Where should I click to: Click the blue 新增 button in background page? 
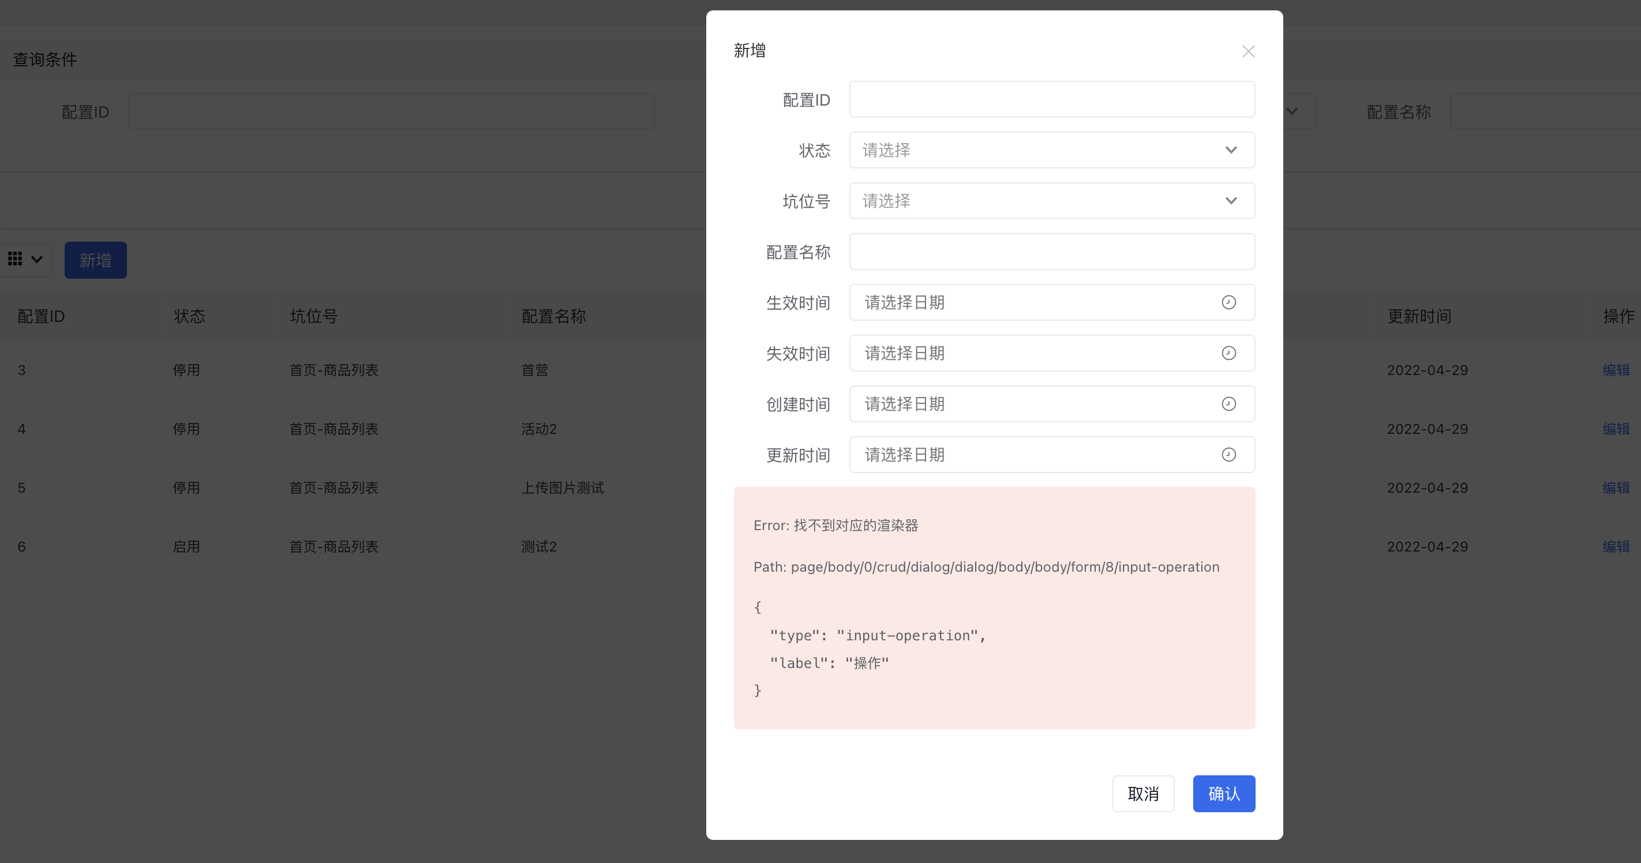[x=96, y=260]
